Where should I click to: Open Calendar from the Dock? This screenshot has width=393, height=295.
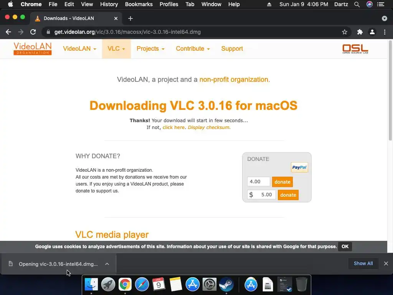click(x=159, y=285)
